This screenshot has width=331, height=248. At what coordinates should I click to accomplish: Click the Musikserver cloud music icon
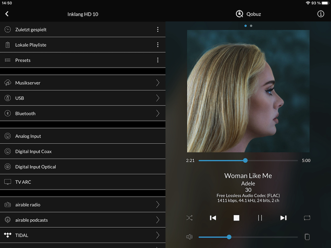[x=8, y=83]
